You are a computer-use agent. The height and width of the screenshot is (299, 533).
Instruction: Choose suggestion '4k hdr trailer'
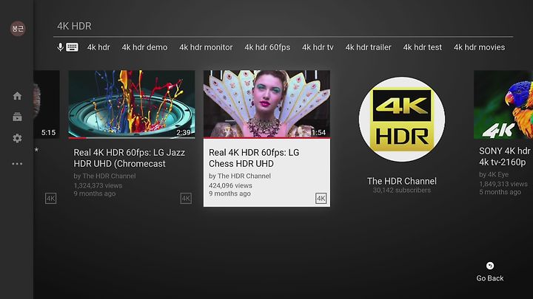coord(369,47)
